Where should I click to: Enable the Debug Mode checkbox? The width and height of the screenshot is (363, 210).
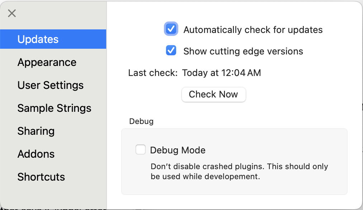pos(141,149)
